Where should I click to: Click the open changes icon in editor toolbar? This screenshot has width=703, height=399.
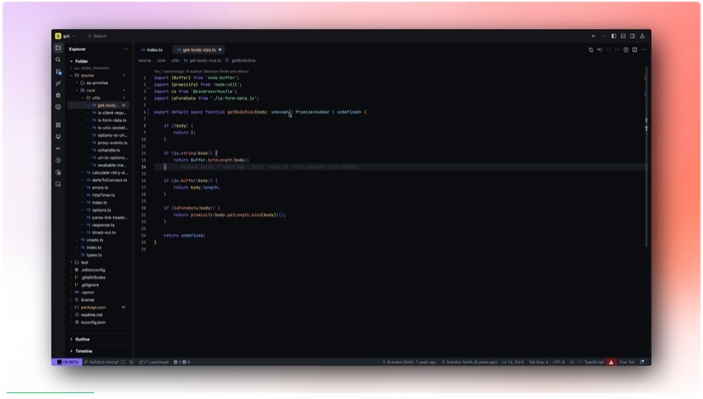pyautogui.click(x=591, y=49)
